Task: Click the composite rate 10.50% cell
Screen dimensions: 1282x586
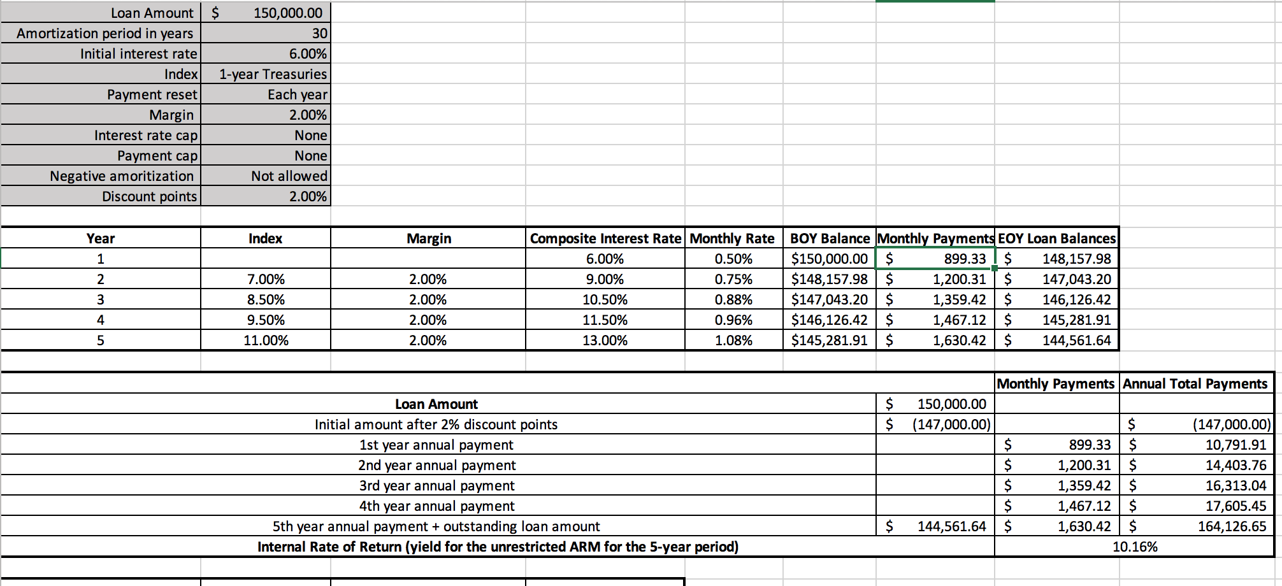Action: pyautogui.click(x=605, y=299)
